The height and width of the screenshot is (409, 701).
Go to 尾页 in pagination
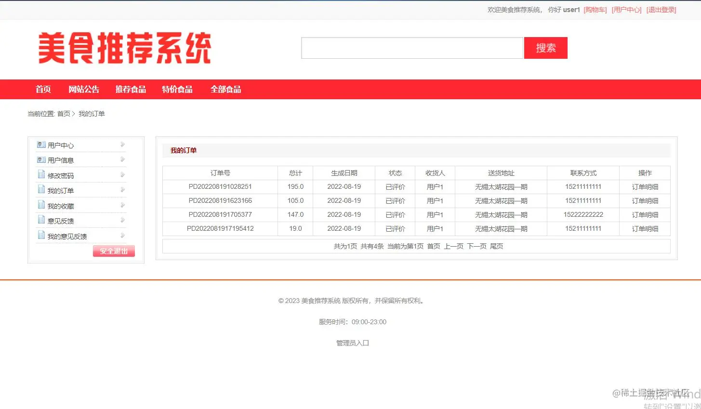click(496, 246)
